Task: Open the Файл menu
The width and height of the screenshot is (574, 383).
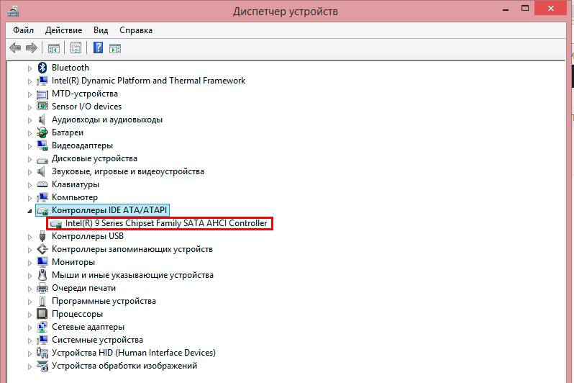Action: click(x=23, y=31)
